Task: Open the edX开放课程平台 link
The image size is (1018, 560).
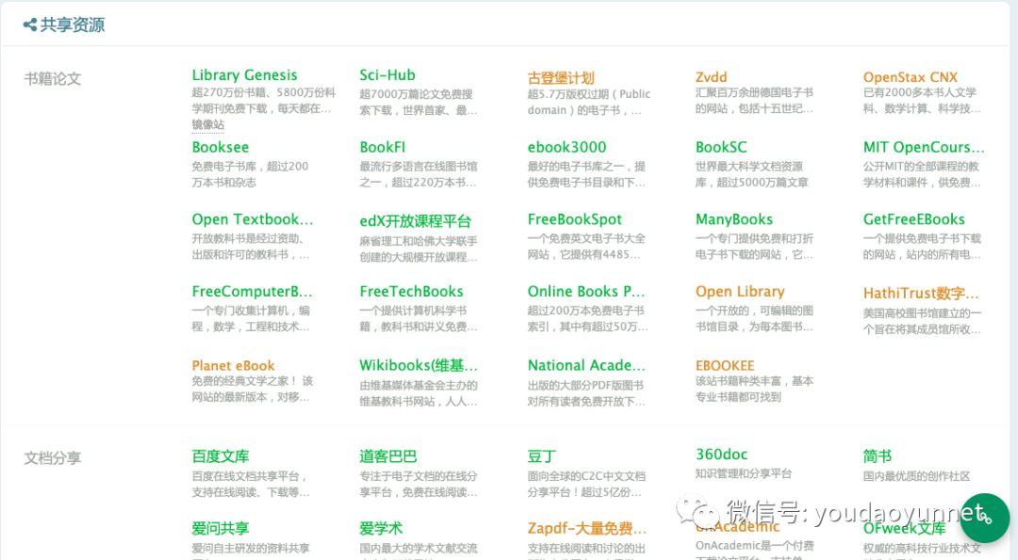Action: point(415,221)
